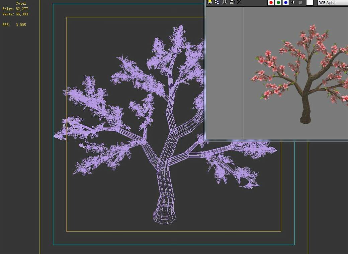Toggle the red channel display
The width and height of the screenshot is (348, 254).
pos(271,2)
